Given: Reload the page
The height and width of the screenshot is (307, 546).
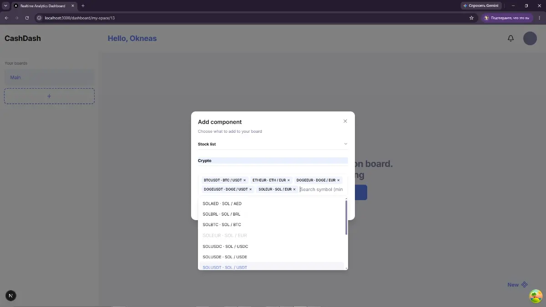Looking at the screenshot, I should 27,18.
